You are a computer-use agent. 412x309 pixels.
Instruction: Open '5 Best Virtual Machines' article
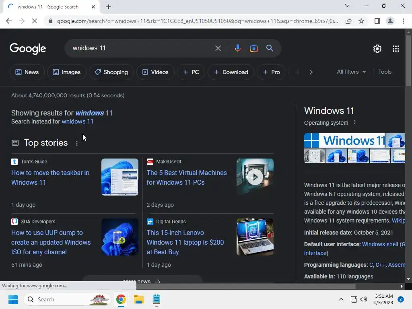click(x=187, y=177)
